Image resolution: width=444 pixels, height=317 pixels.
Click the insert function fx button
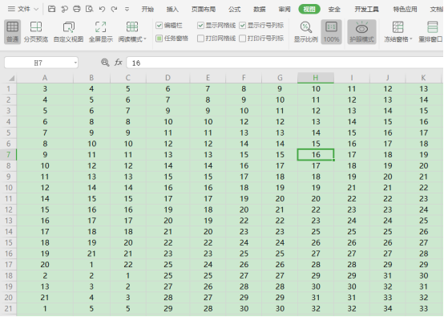(x=119, y=63)
